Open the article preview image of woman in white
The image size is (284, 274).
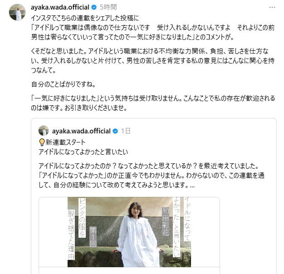point(129,232)
